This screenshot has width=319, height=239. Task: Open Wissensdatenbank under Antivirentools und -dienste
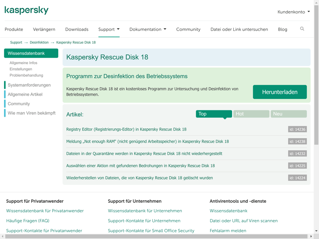tap(228, 211)
